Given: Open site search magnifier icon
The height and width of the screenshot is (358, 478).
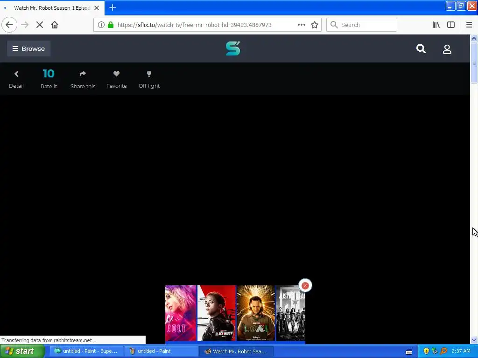Looking at the screenshot, I should [x=421, y=48].
